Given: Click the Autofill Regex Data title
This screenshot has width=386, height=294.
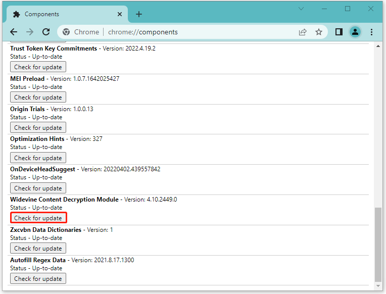Looking at the screenshot, I should pos(38,260).
